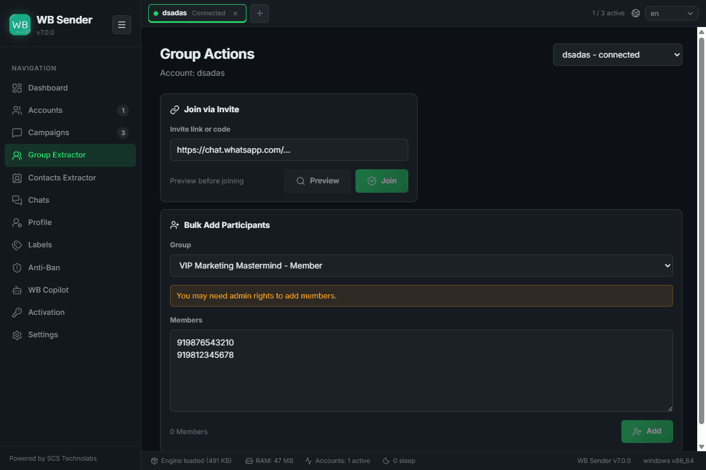Click Powered by SCS Technolabs text

point(53,458)
